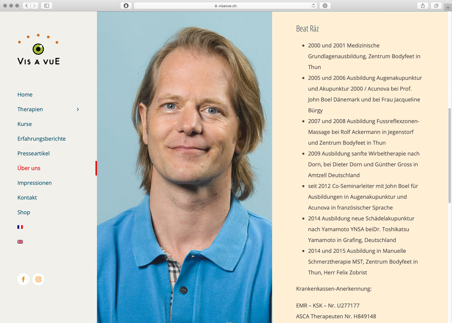
Task: Switch to French via the flag icon
Action: coord(20,227)
